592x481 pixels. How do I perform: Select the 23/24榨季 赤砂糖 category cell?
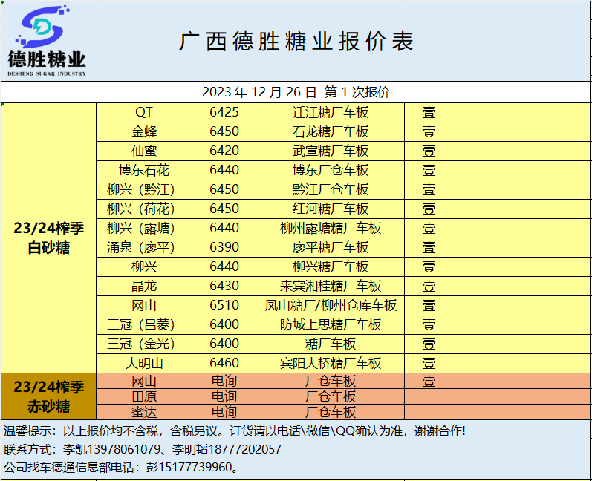(x=49, y=396)
